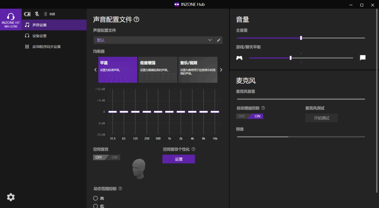This screenshot has height=208, width=379.
Task: Click help icon next to 动态范围控制
Action: point(120,188)
